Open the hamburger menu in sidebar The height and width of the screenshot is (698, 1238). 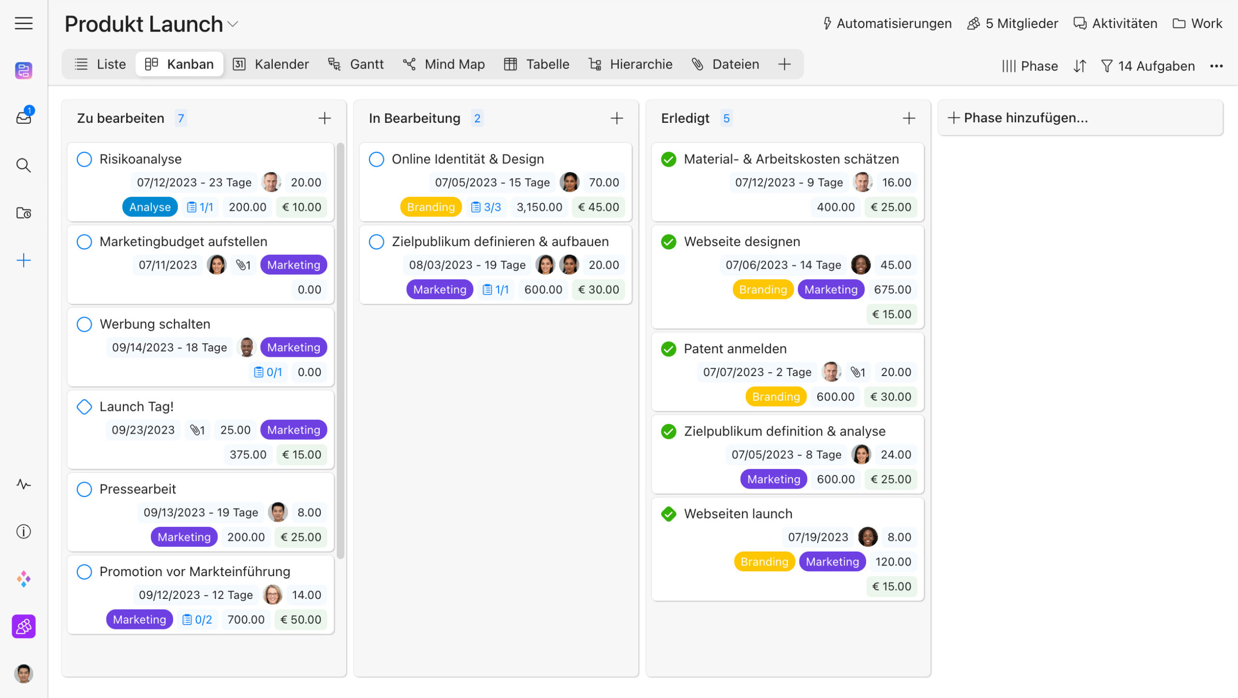click(23, 23)
